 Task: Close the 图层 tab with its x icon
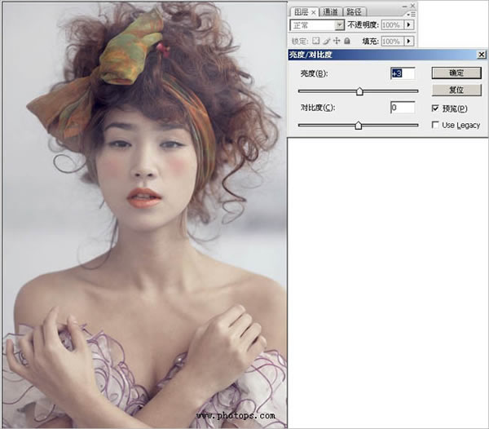(314, 12)
